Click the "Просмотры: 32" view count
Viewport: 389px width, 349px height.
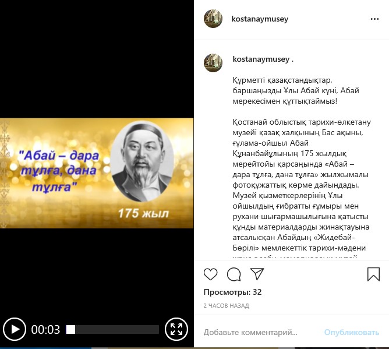[232, 292]
